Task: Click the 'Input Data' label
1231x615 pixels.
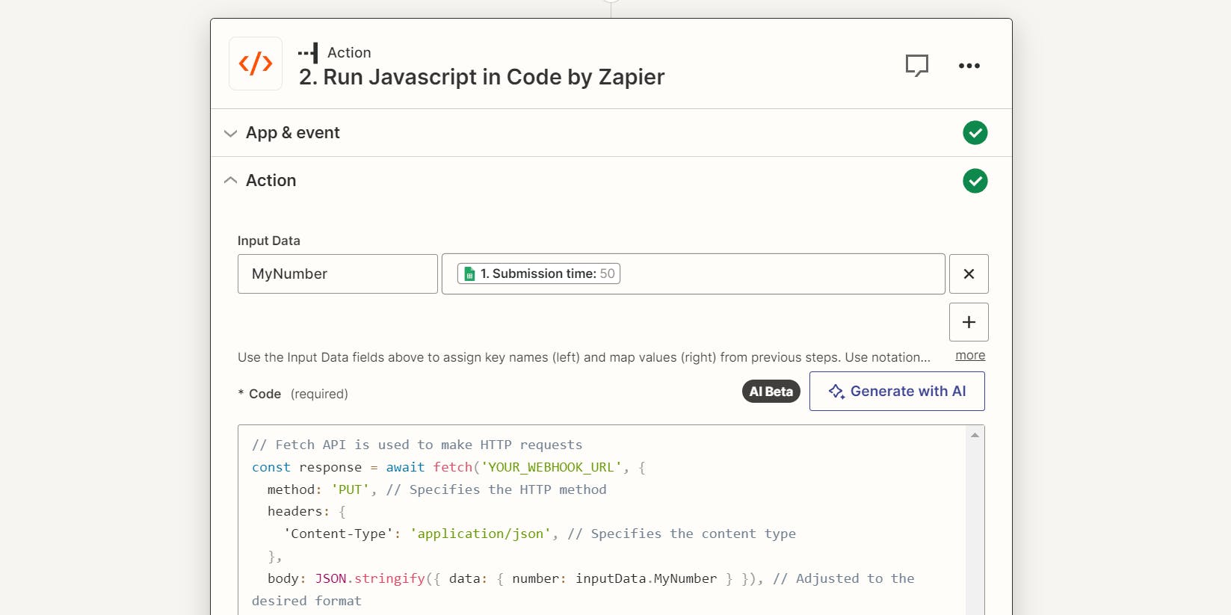Action: coord(269,241)
